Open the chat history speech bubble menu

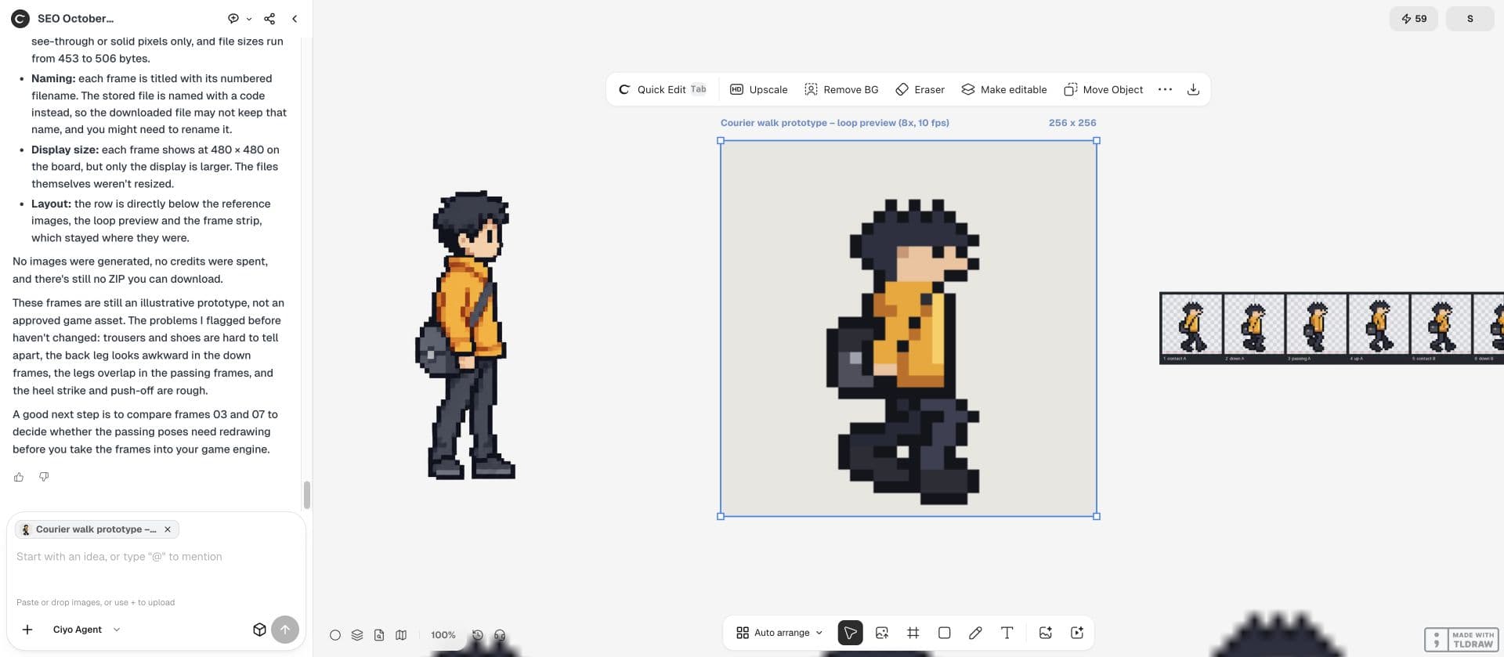(x=239, y=18)
